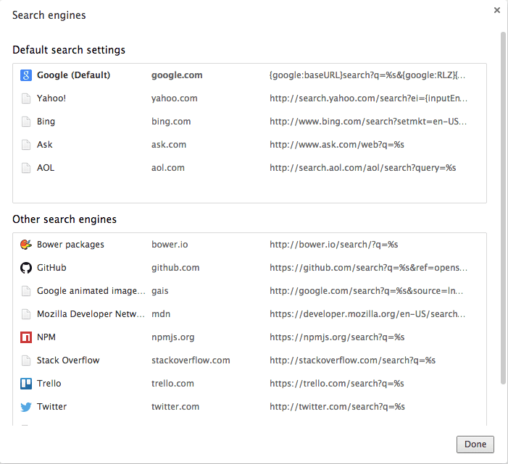
Task: Click the aol.com keyword field
Action: 168,168
